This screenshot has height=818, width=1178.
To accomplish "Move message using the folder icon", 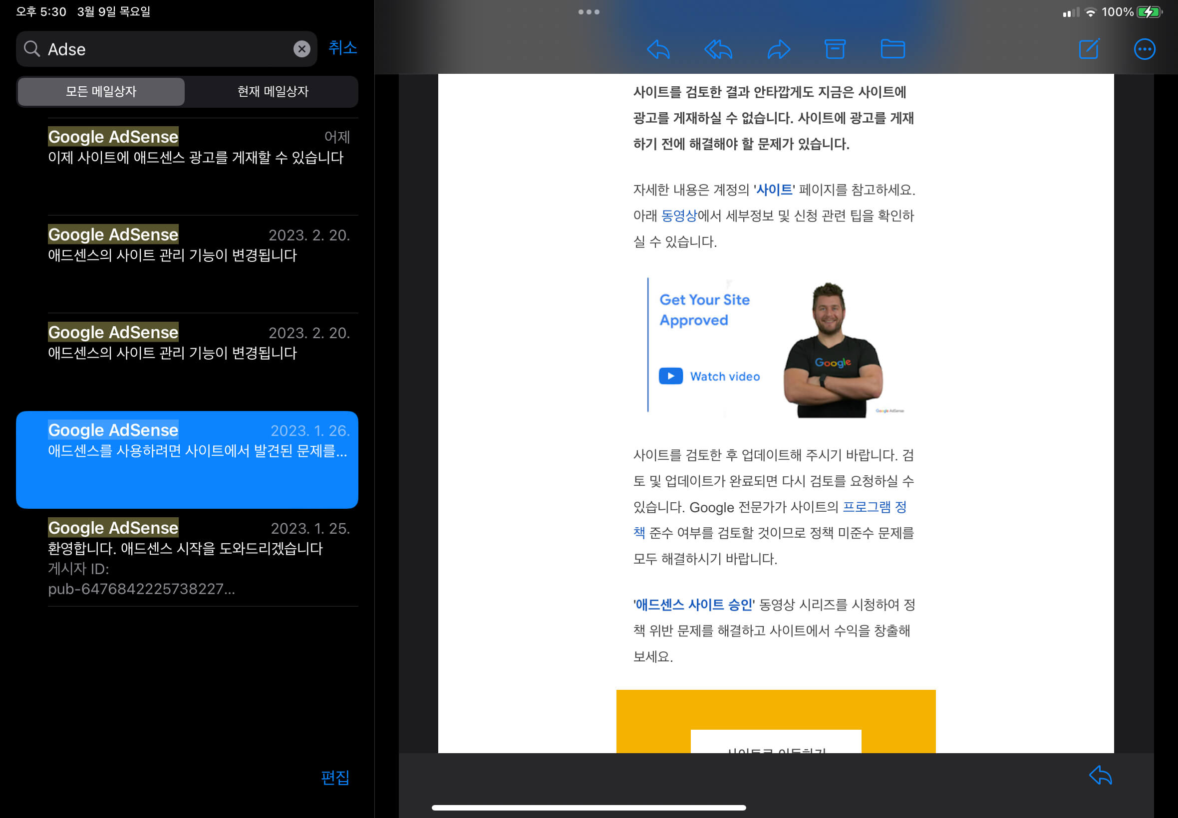I will [893, 49].
